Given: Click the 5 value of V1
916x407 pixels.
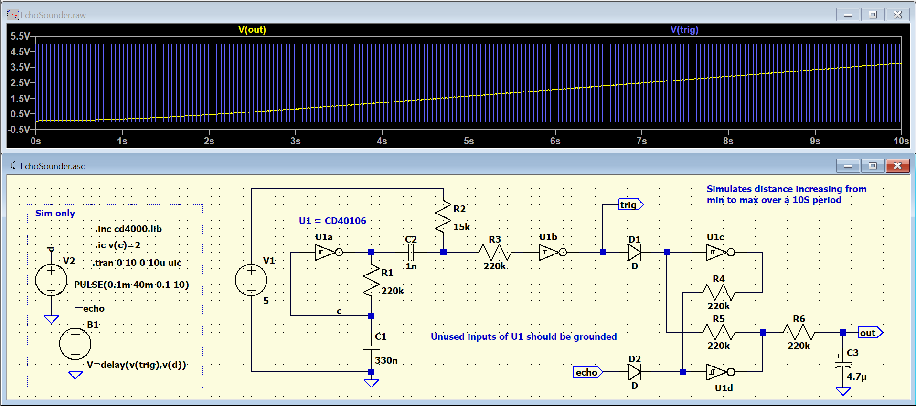Looking at the screenshot, I should [266, 301].
